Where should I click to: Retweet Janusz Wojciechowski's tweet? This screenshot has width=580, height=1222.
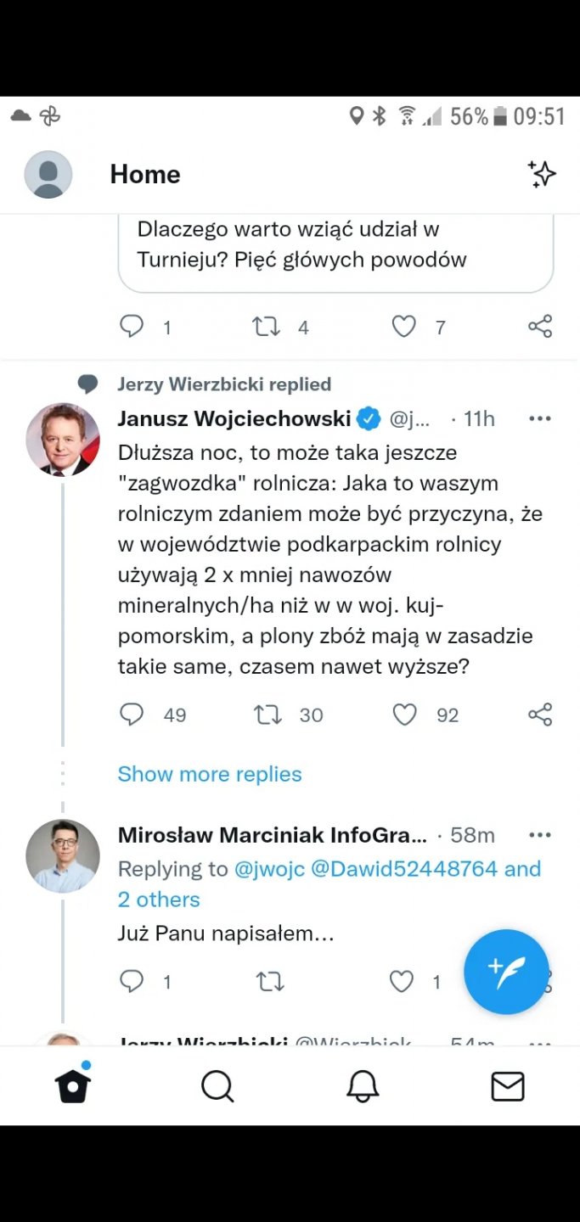[268, 715]
